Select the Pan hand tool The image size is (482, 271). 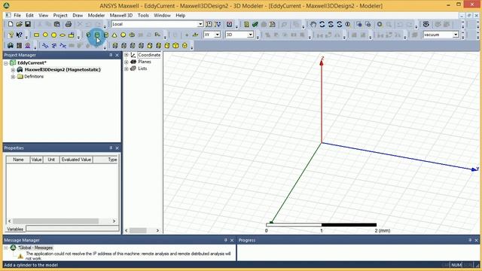(x=313, y=24)
